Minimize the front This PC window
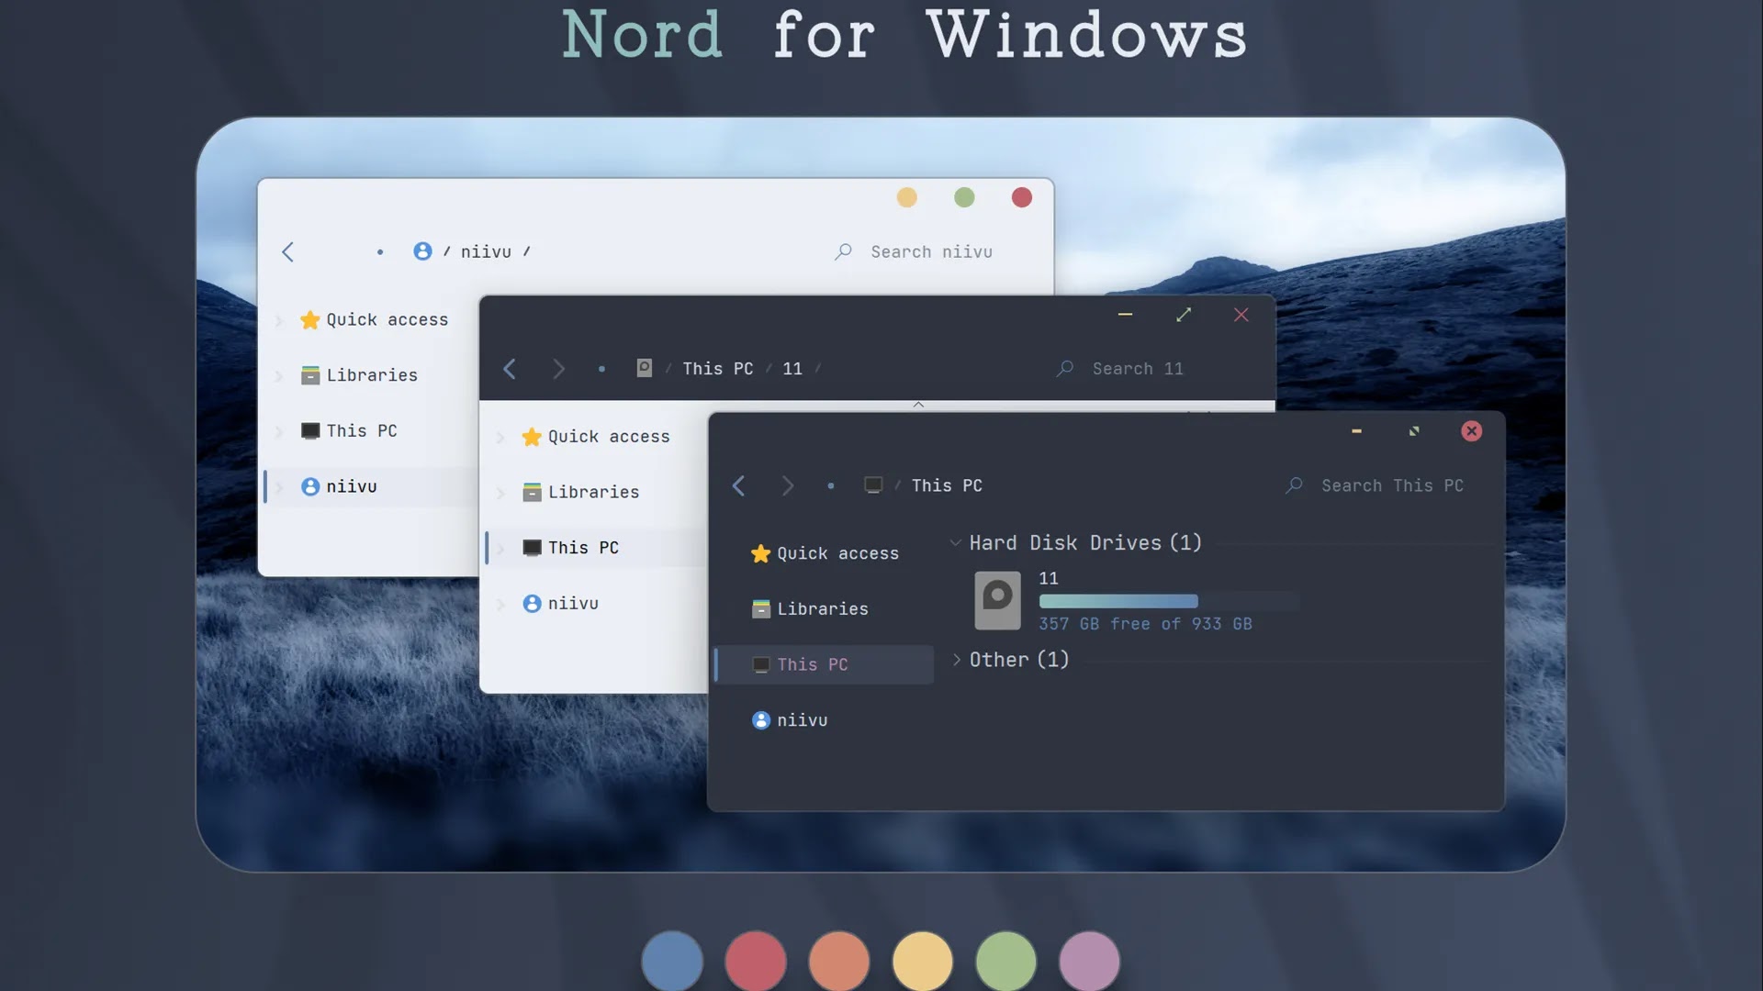The image size is (1763, 991). click(x=1356, y=430)
